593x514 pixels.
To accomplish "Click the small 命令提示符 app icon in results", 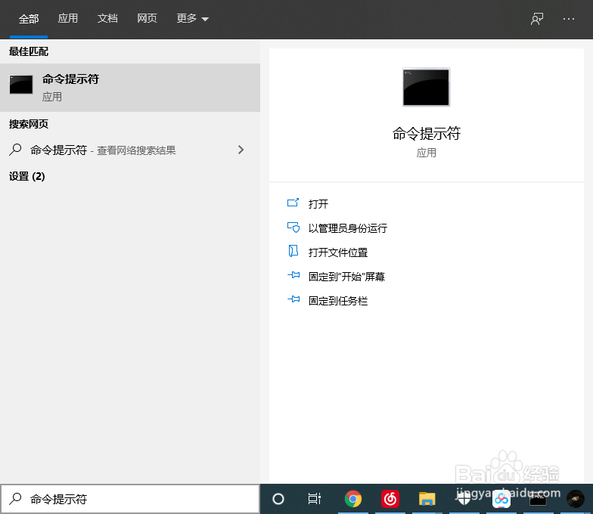I will (21, 85).
